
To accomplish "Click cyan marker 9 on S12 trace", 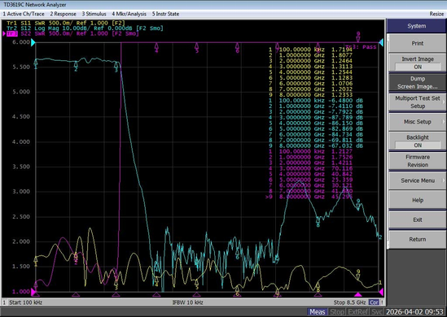I will [x=358, y=205].
